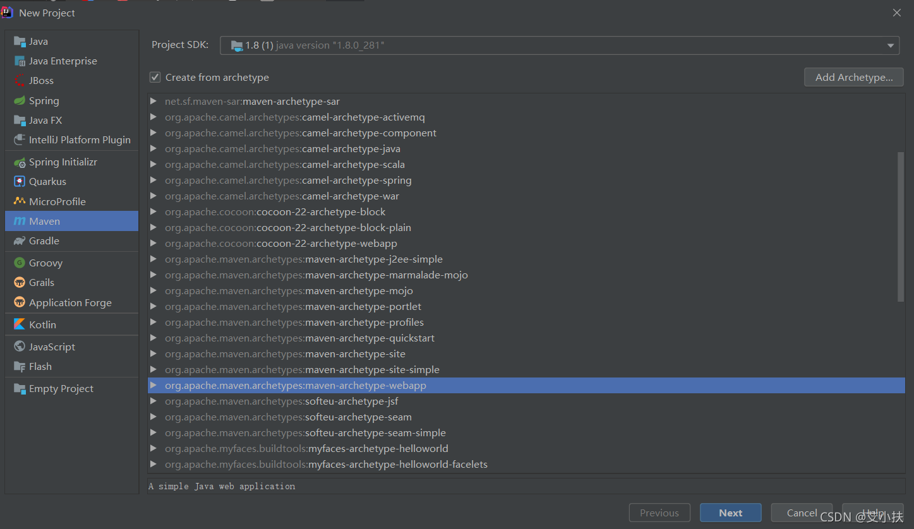
Task: Expand the maven-archetype-webapp node
Action: point(153,385)
